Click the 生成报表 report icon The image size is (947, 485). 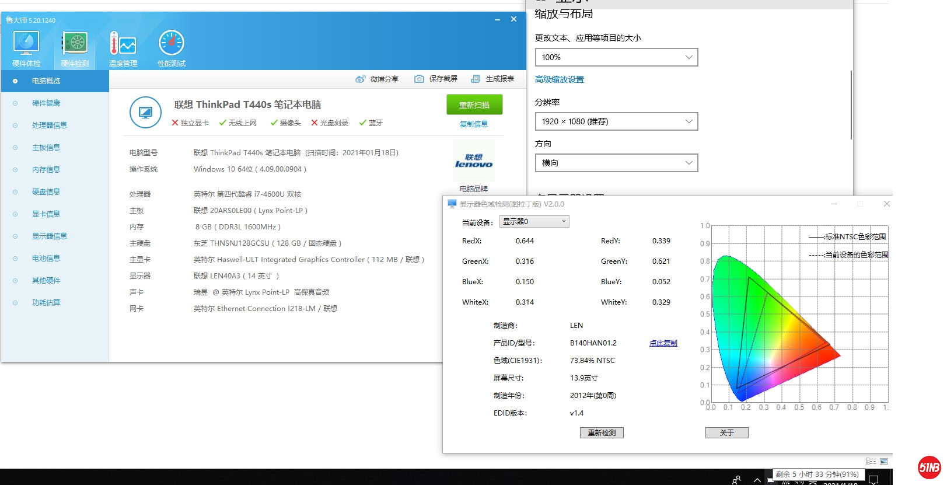(x=476, y=79)
